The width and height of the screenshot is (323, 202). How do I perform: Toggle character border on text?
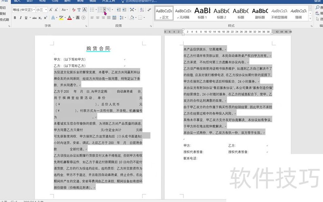click(x=84, y=10)
